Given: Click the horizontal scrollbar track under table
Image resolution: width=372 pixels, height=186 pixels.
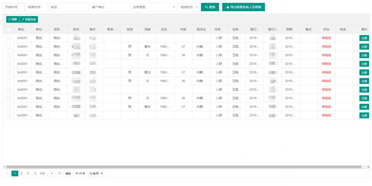Looking at the screenshot, I should tap(186, 167).
